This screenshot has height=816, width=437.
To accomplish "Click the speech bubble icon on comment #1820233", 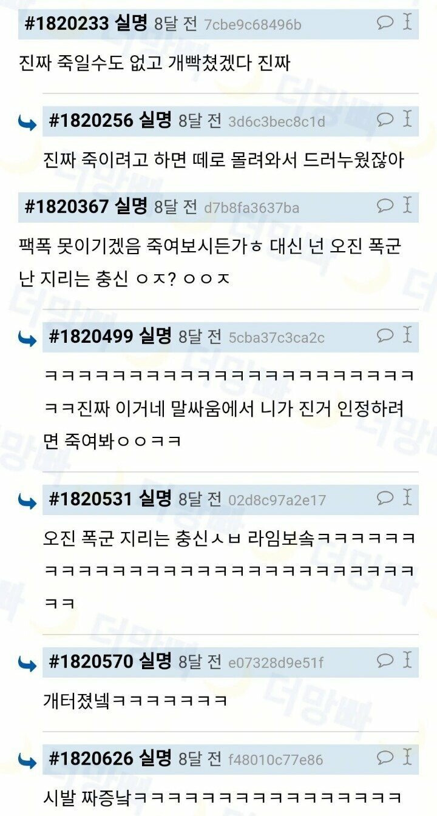I will pos(385,24).
